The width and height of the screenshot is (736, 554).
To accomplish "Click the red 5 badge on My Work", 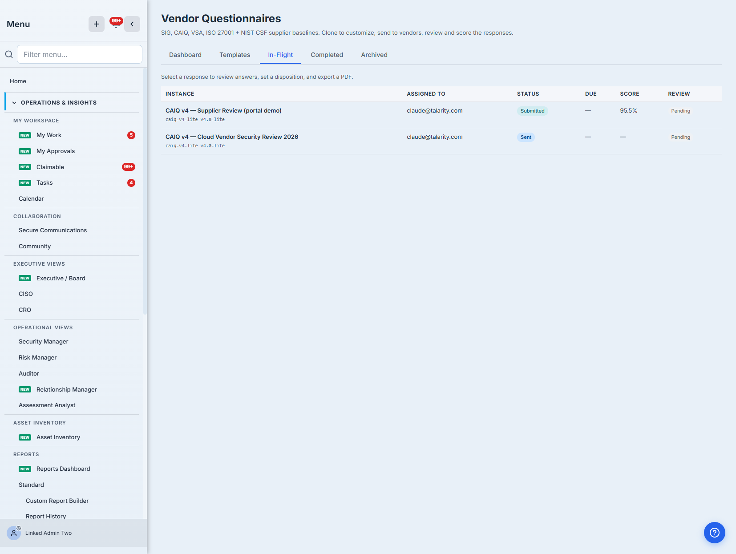I will pos(131,135).
